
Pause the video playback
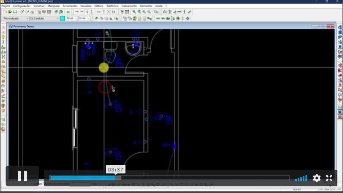click(23, 176)
